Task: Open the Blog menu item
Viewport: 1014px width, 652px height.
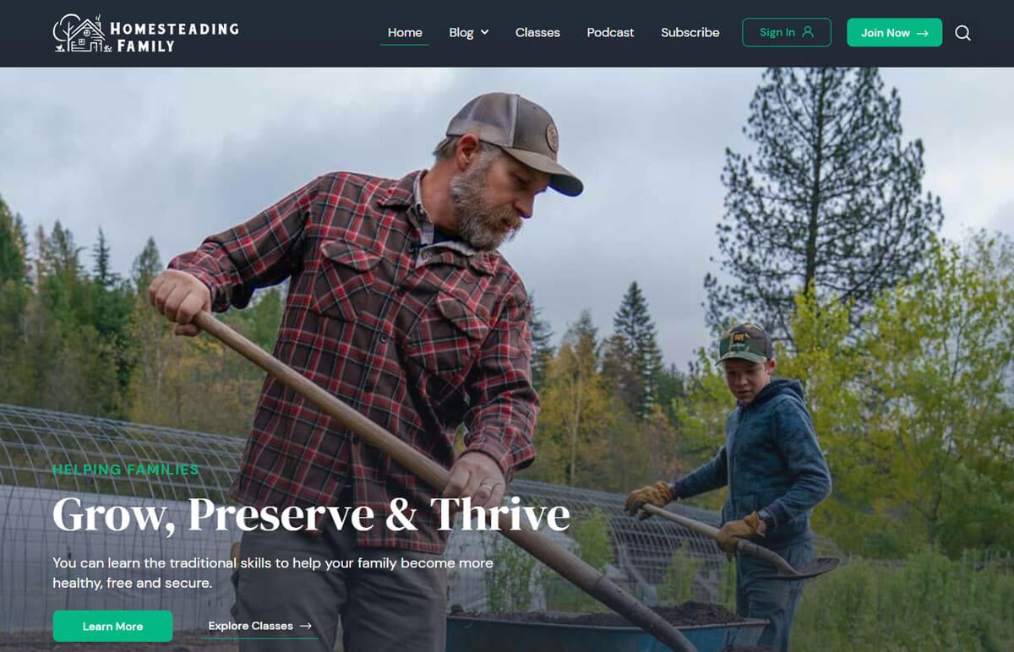Action: coord(461,32)
